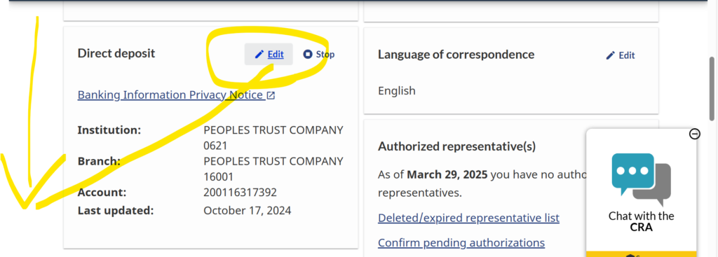Click the page's vertical scrollbar thumb
This screenshot has height=257, width=718.
pos(712,89)
